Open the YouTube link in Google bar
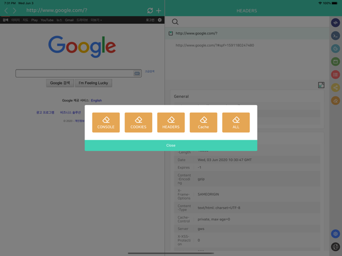The image size is (342, 256). pyautogui.click(x=47, y=20)
